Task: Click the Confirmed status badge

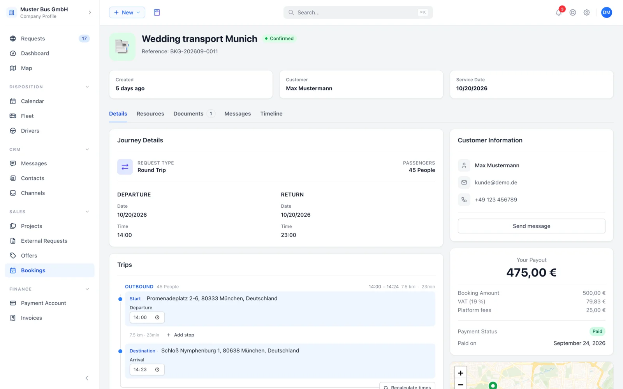Action: click(279, 39)
